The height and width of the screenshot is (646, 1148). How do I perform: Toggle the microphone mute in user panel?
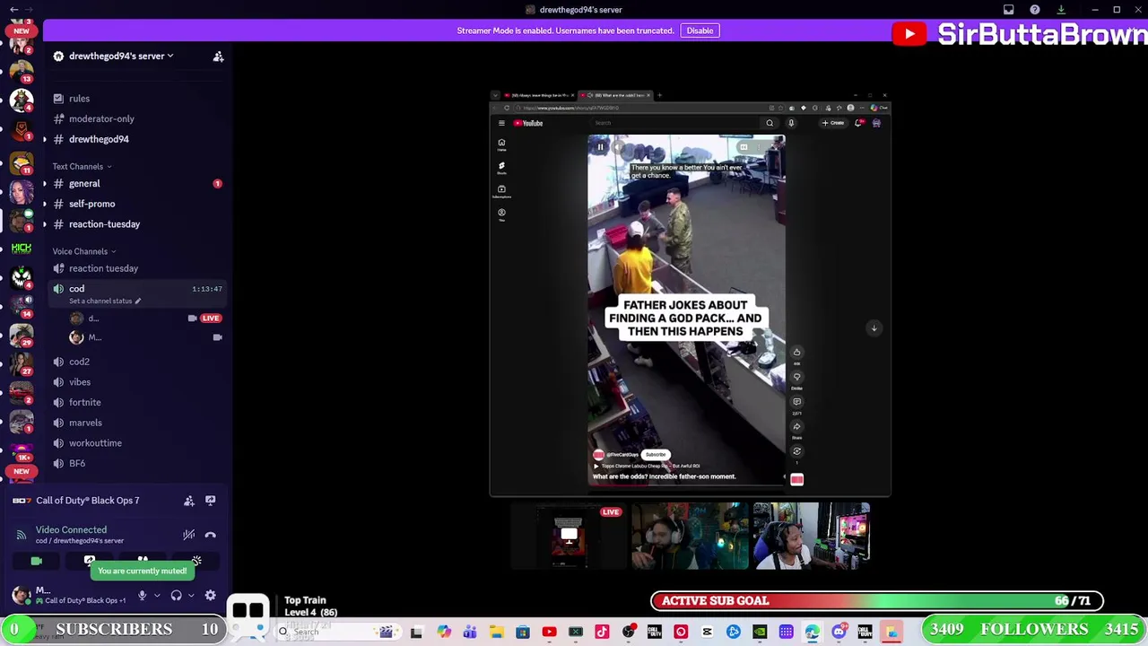pyautogui.click(x=142, y=595)
